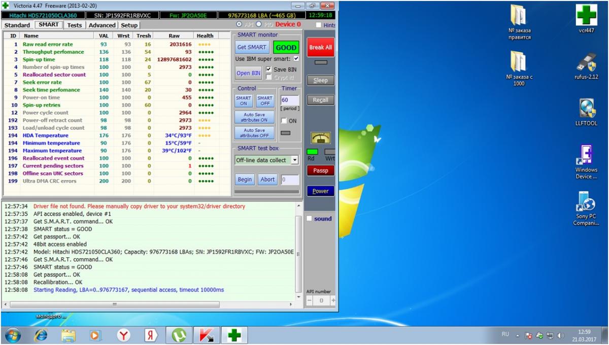This screenshot has height=345, width=609.
Task: Select the API access radio button
Action: coord(239,24)
